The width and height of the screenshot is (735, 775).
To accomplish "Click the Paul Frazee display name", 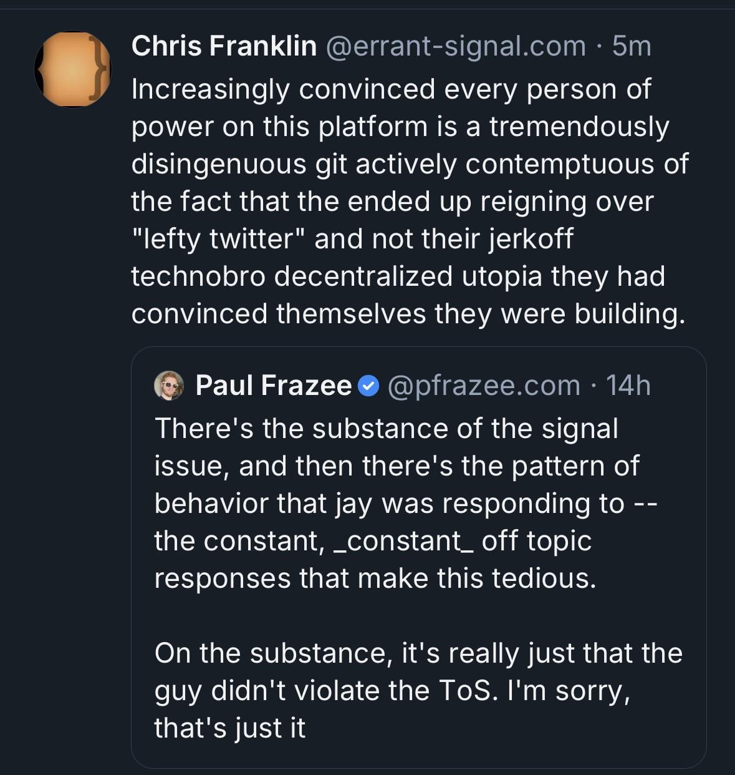I will (x=273, y=386).
